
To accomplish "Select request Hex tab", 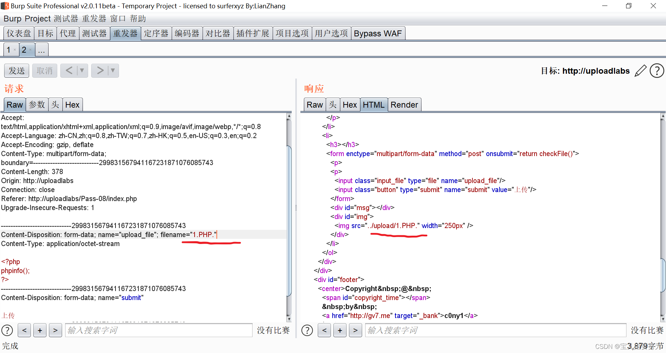I will coord(72,105).
